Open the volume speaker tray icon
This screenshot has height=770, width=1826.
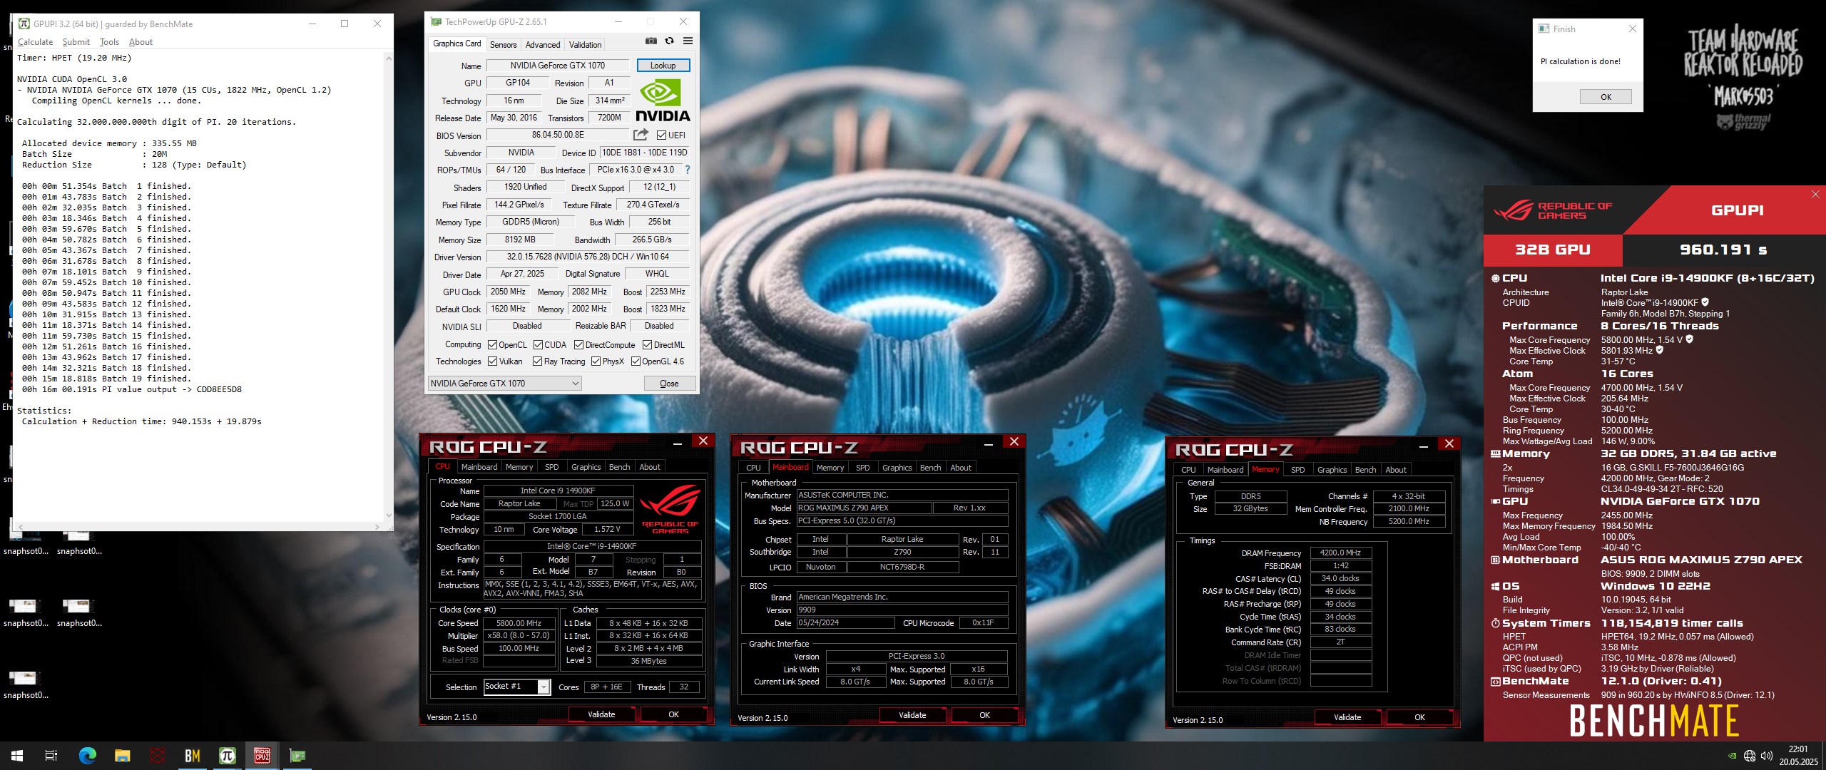1767,756
